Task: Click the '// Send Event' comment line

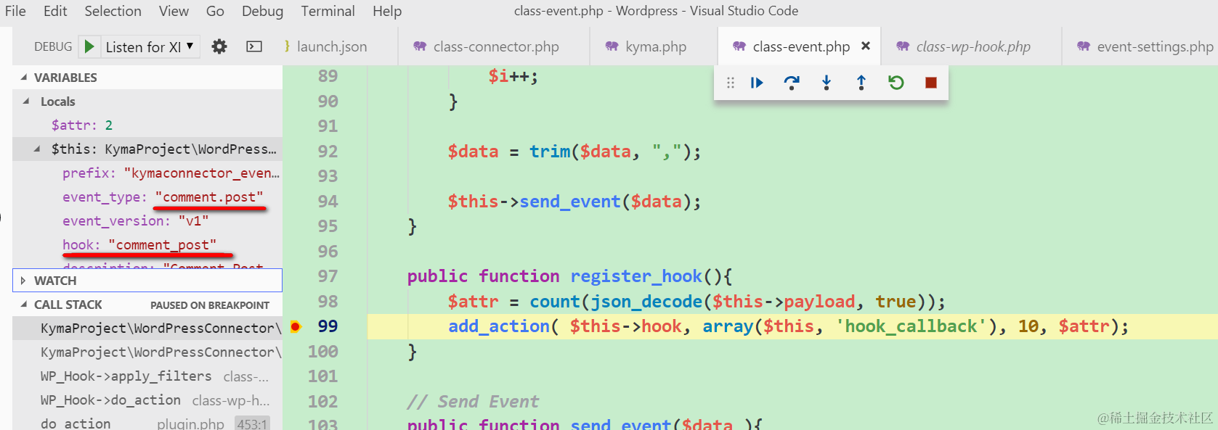Action: coord(473,401)
